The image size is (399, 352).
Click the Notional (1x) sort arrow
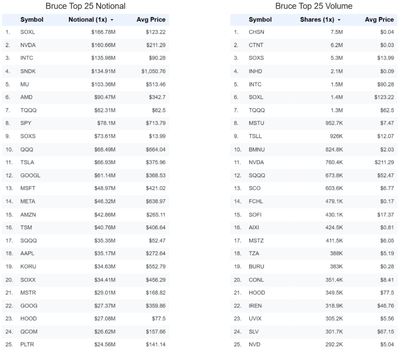tap(112, 20)
